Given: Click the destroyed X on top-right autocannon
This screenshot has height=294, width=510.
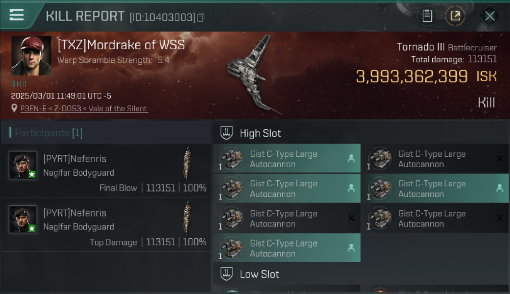Looking at the screenshot, I should (499, 158).
